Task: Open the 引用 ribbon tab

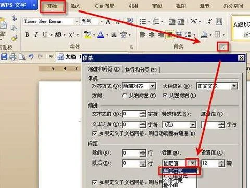Action: 133,6
